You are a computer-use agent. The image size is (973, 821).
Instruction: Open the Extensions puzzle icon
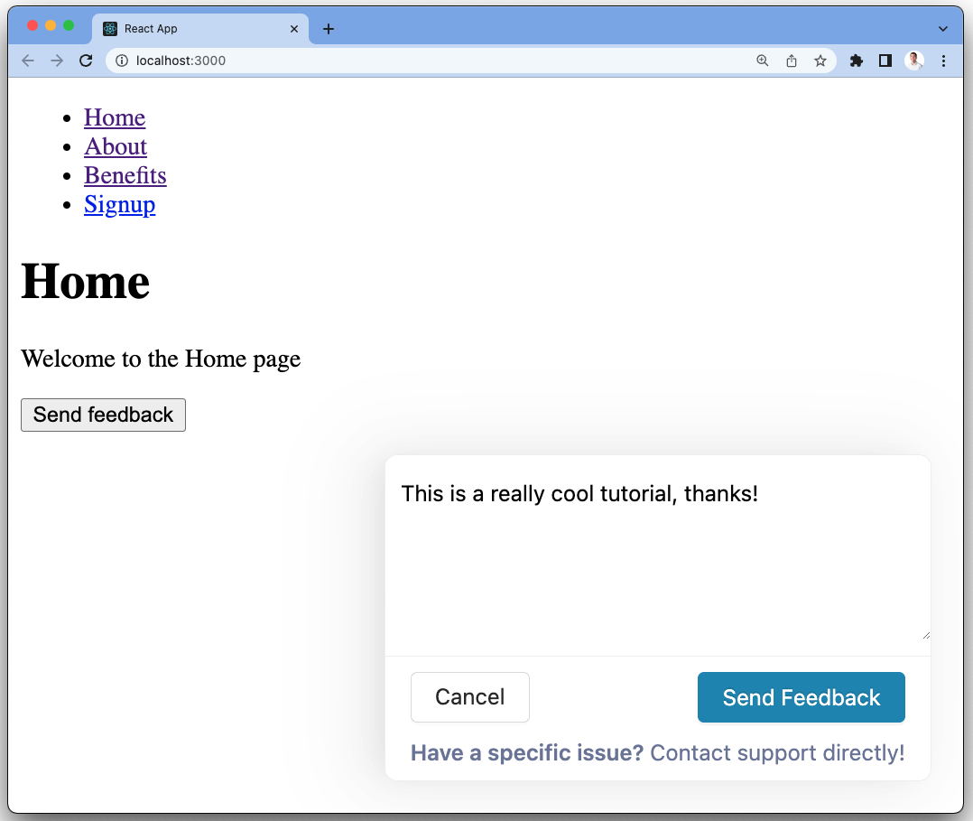click(x=857, y=61)
